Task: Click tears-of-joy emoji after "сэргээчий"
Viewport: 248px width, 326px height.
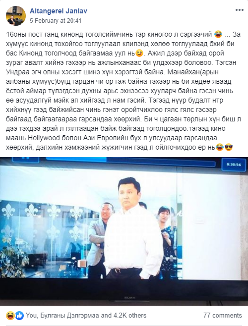Action: pos(218,34)
